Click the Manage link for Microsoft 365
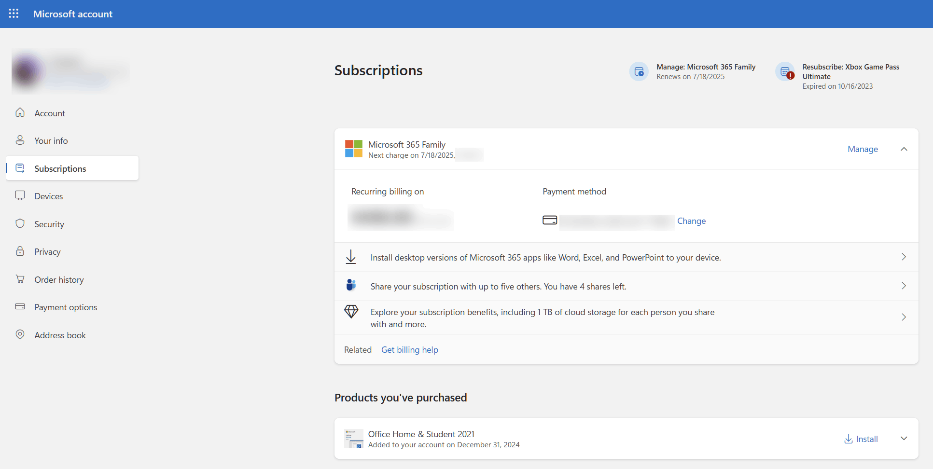Image resolution: width=933 pixels, height=469 pixels. point(863,149)
